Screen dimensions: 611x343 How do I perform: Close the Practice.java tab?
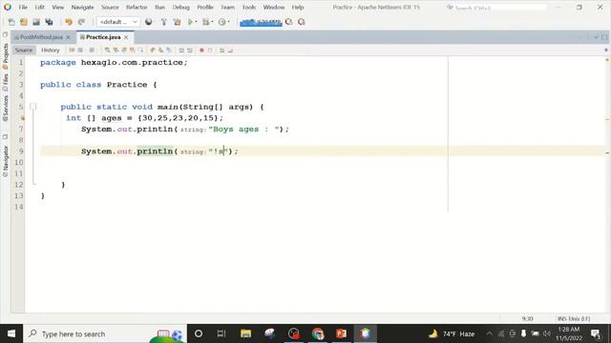tap(126, 37)
